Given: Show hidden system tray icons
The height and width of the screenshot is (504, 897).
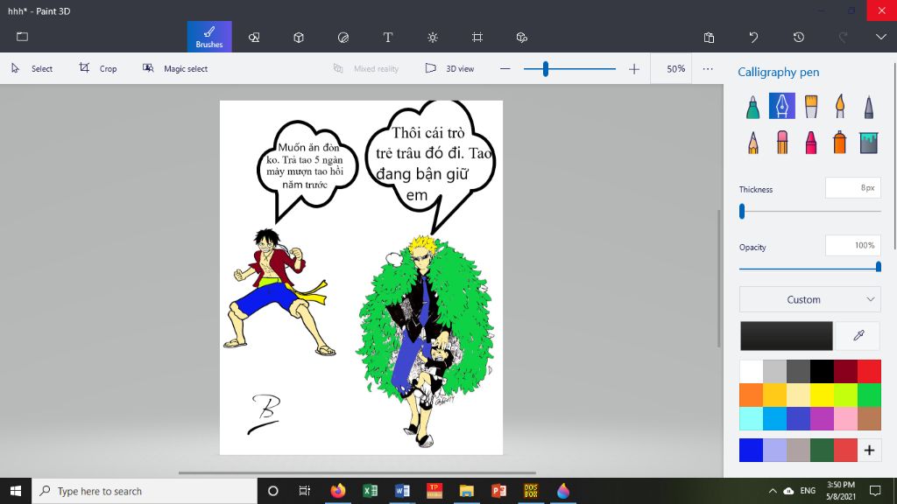Looking at the screenshot, I should (x=773, y=491).
